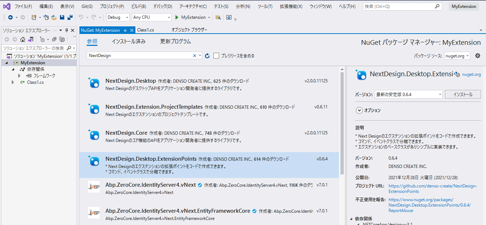Click the Home icon in Solution Explorer

(23, 39)
